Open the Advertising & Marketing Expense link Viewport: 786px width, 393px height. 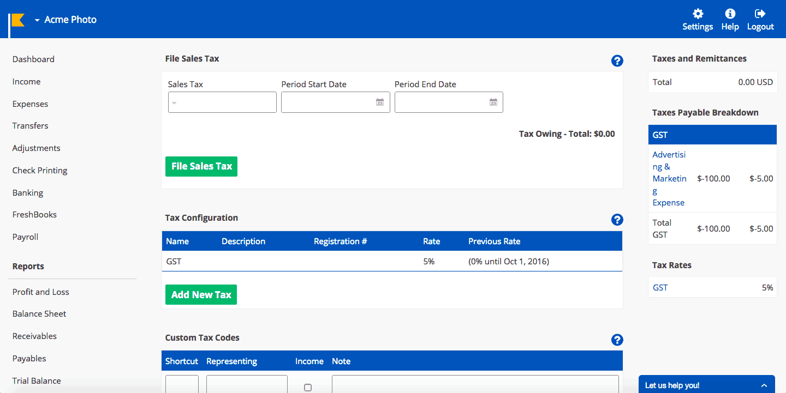click(670, 179)
